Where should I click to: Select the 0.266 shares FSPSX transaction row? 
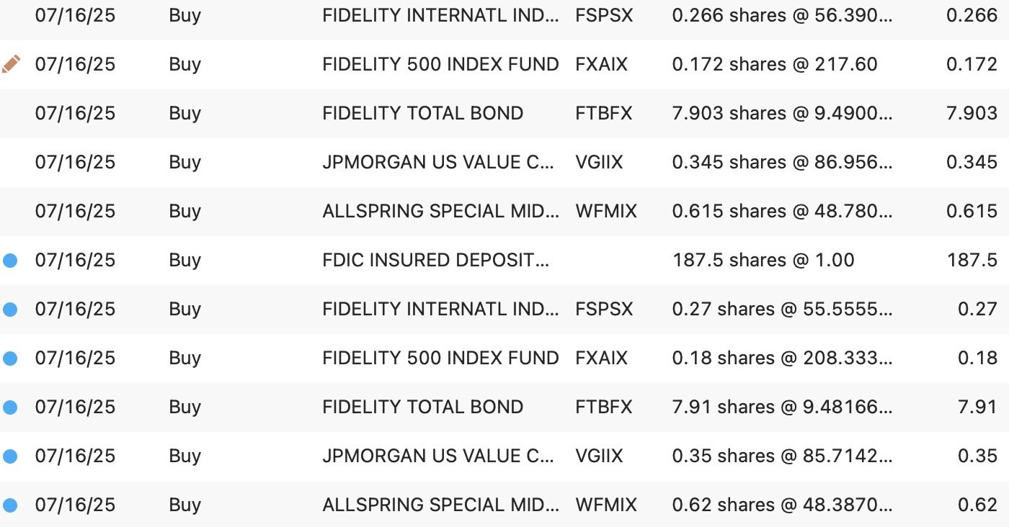[504, 16]
